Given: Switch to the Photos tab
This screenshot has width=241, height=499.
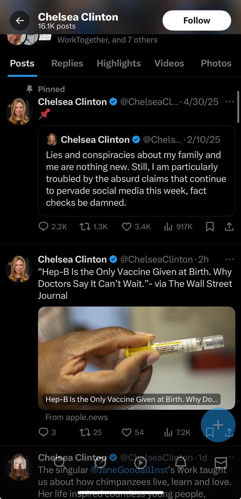Looking at the screenshot, I should pos(216,63).
